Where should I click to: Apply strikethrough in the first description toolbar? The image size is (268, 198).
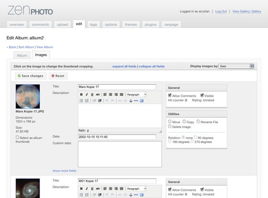(x=98, y=94)
